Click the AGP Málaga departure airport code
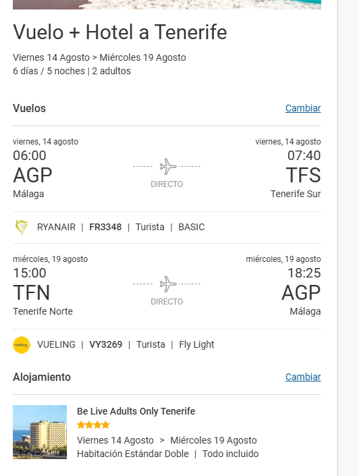The width and height of the screenshot is (359, 476). pos(32,175)
